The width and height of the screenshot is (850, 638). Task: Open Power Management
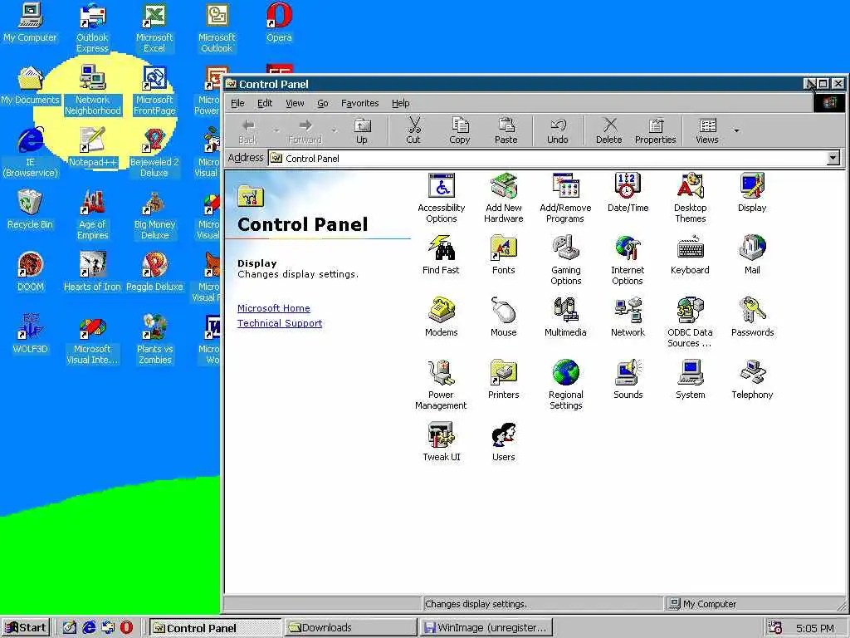tap(441, 385)
